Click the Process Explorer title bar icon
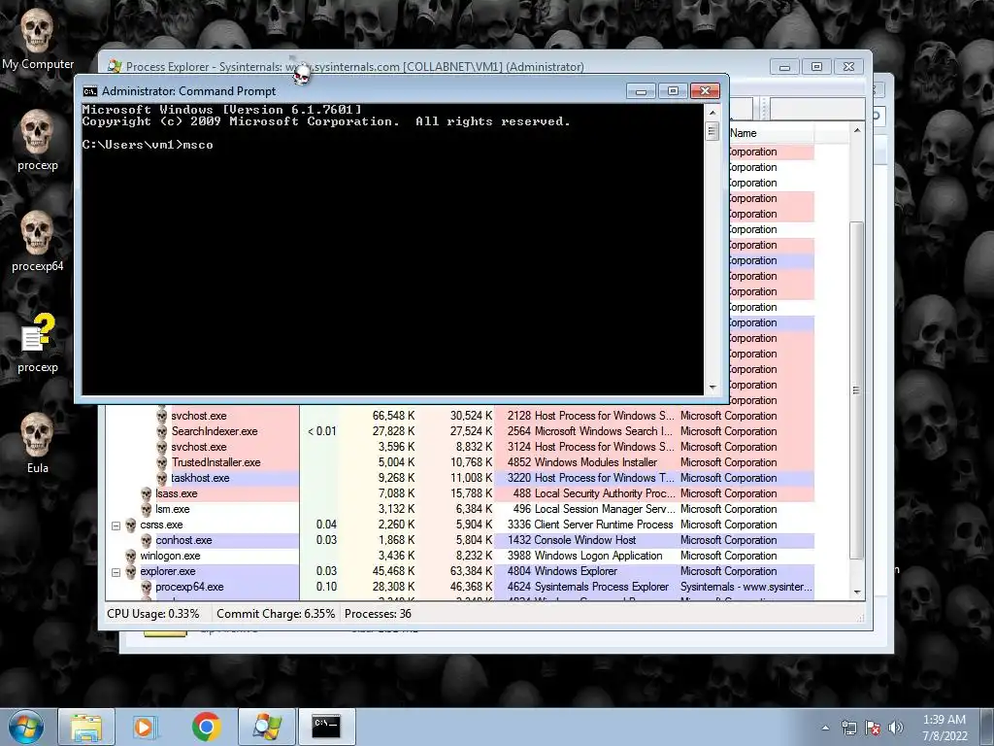Screen dimensions: 994x746 click(x=115, y=66)
